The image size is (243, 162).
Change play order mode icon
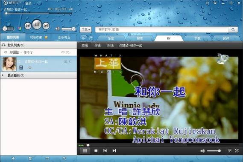47,158
